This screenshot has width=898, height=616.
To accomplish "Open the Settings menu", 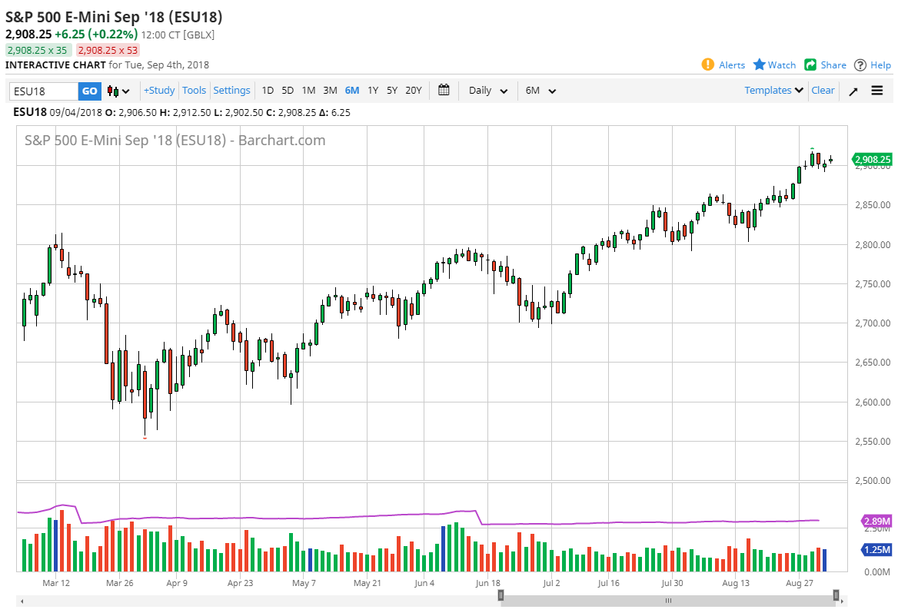I will [231, 90].
